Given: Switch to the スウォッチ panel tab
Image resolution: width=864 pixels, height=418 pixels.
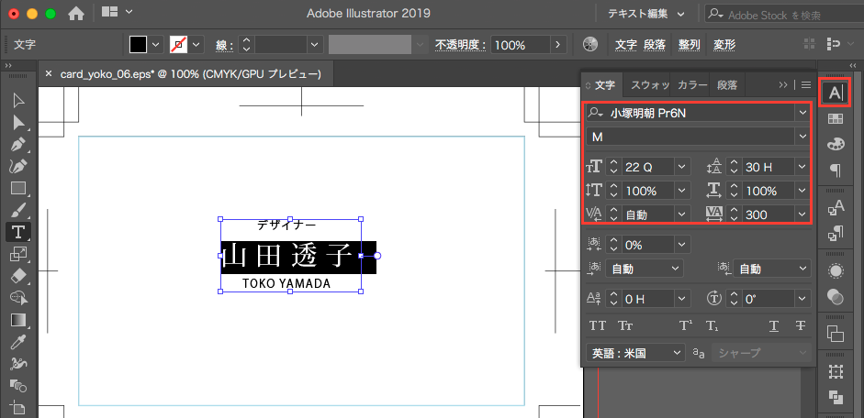Looking at the screenshot, I should [x=648, y=84].
